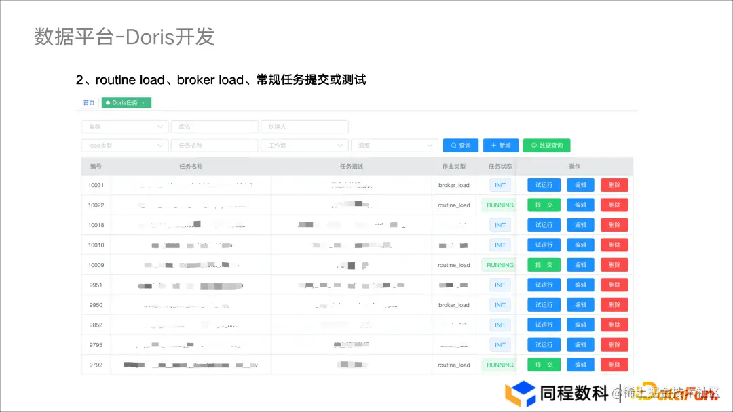Expand the 集群 filter dropdown
Screen dimensions: 733x412
pos(124,126)
